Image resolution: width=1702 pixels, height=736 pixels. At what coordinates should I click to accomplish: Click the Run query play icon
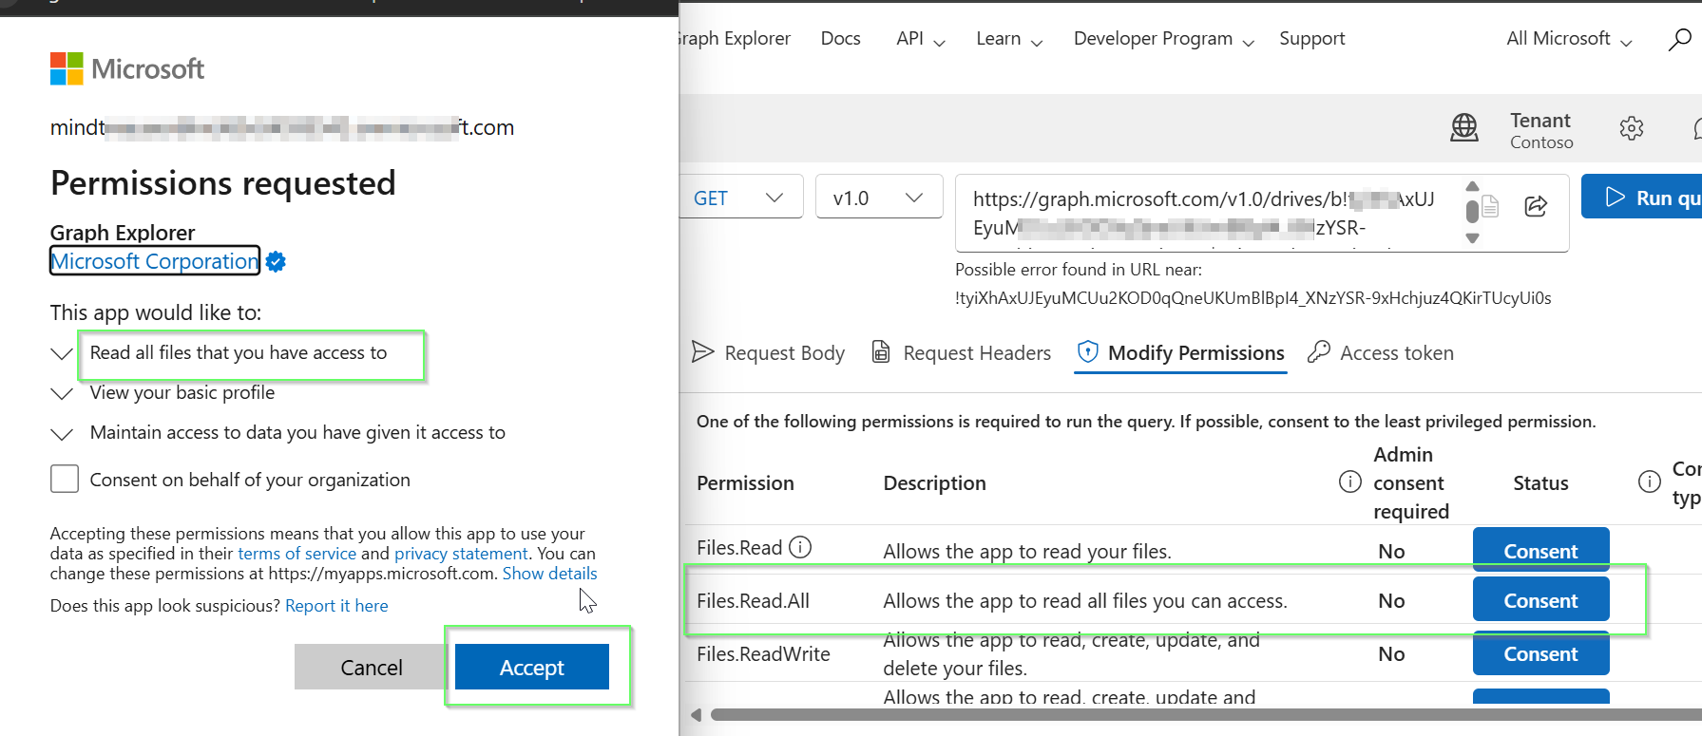[1615, 197]
